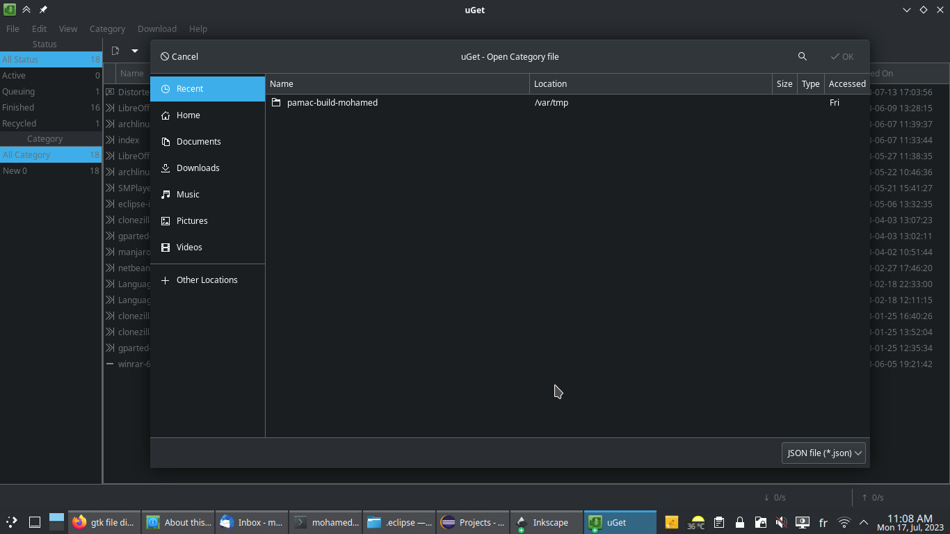
Task: Open the Help menu in uGet
Action: pyautogui.click(x=198, y=29)
